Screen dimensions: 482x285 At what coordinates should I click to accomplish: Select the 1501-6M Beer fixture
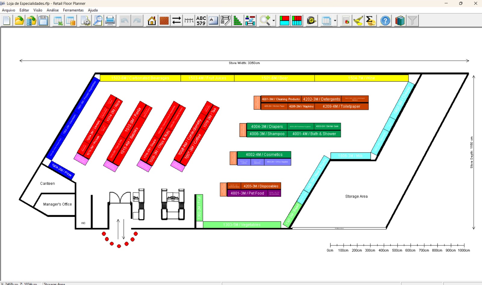[274, 78]
